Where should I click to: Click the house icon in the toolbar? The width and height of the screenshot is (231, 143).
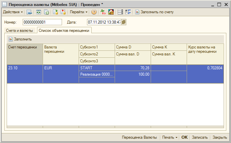(x=111, y=12)
